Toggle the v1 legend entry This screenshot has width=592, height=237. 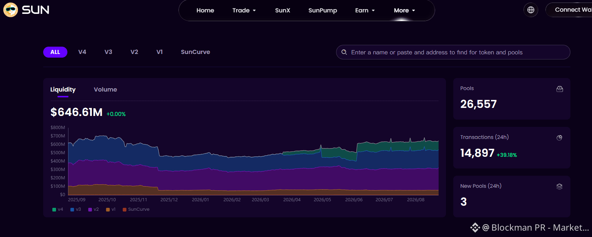tap(111, 209)
